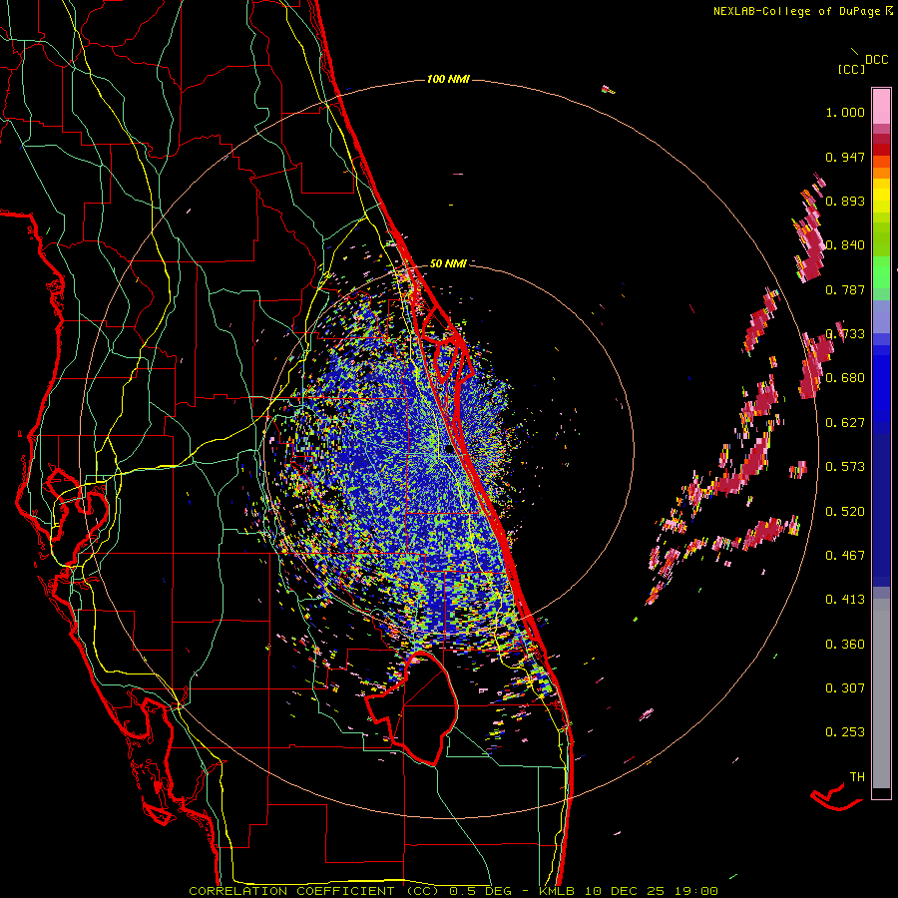Select the 0.467 scale value

click(845, 556)
